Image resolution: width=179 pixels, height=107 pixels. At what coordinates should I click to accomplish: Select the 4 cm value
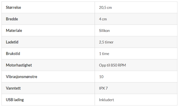pyautogui.click(x=103, y=19)
